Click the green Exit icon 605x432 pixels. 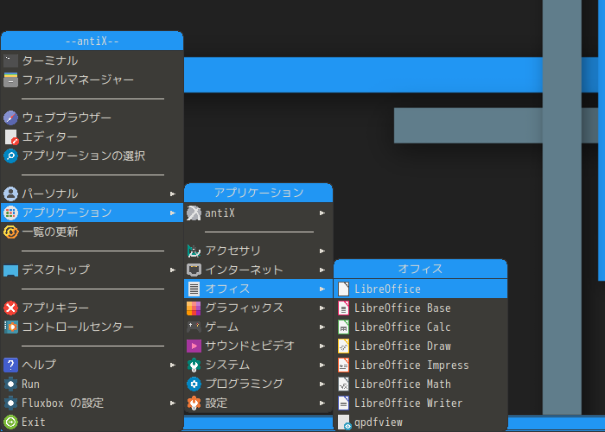tap(10, 422)
